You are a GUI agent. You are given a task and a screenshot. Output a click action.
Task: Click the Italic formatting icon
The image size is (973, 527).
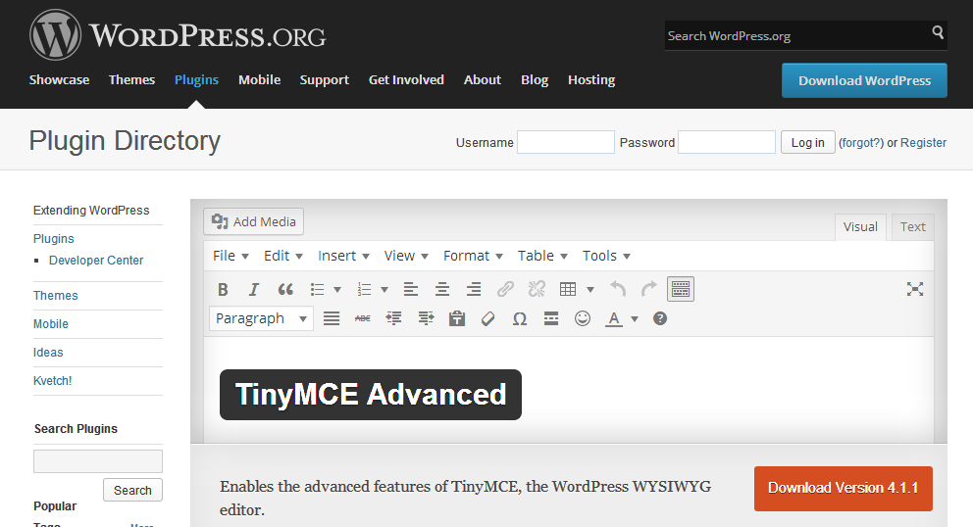[x=253, y=290]
